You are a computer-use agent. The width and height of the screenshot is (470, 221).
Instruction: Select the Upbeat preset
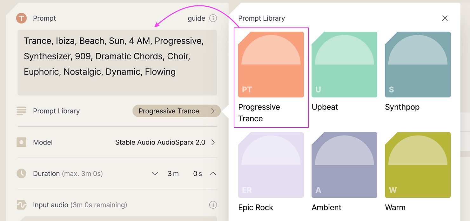point(344,64)
